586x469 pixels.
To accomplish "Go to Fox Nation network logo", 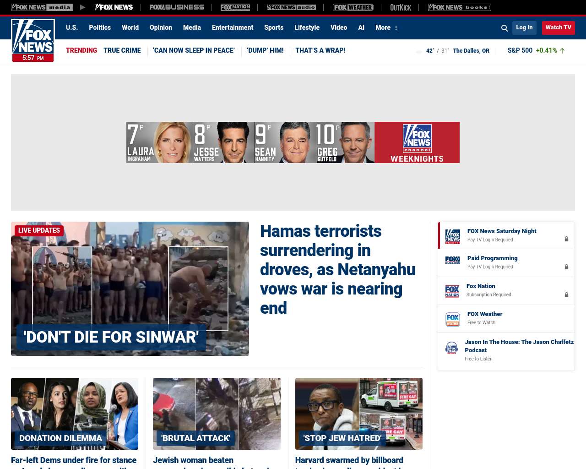I will click(x=235, y=7).
